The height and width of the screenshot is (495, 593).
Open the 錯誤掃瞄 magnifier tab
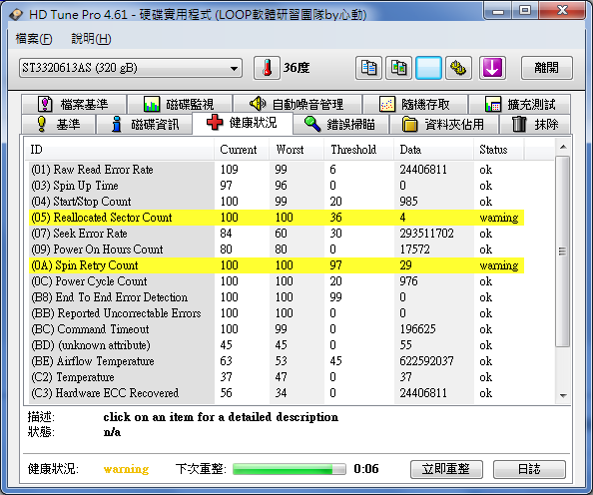point(340,124)
